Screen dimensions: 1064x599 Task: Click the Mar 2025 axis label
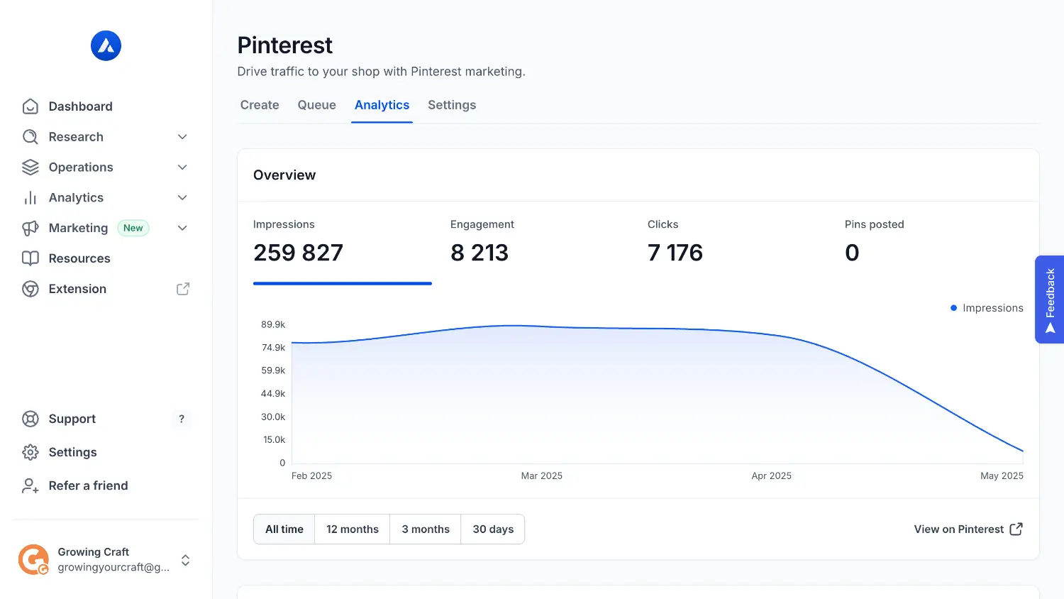pos(541,476)
